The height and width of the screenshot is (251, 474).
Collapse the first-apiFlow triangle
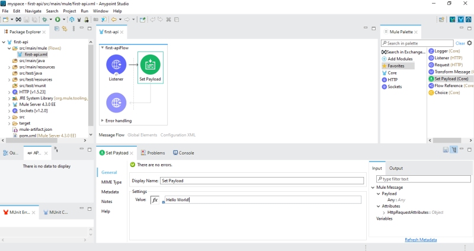(x=103, y=48)
